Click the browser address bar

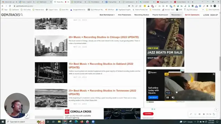(x=70, y=6)
